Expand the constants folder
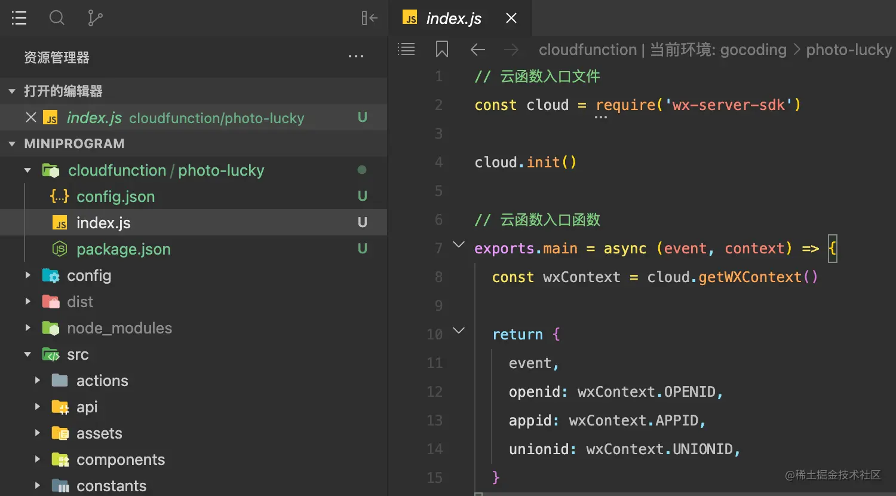This screenshot has height=496, width=896. tap(37, 486)
